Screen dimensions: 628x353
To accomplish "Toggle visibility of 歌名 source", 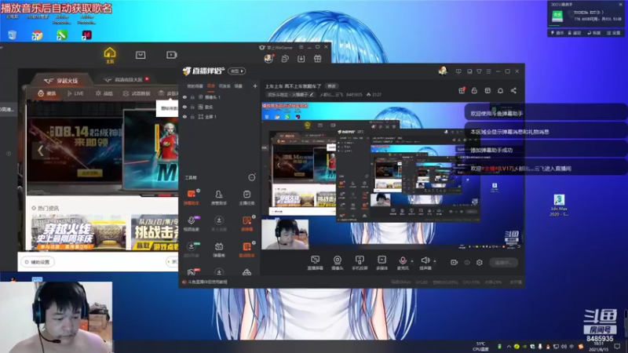I will click(x=184, y=107).
